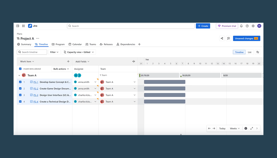Open the Program tab
Screen dimensions: 277x158
pyautogui.click(x=58, y=44)
